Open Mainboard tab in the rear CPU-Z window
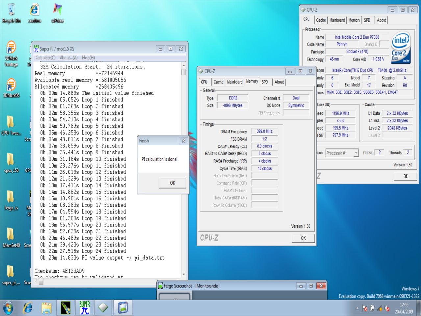Viewport: 421px width, 316px height. tap(337, 20)
